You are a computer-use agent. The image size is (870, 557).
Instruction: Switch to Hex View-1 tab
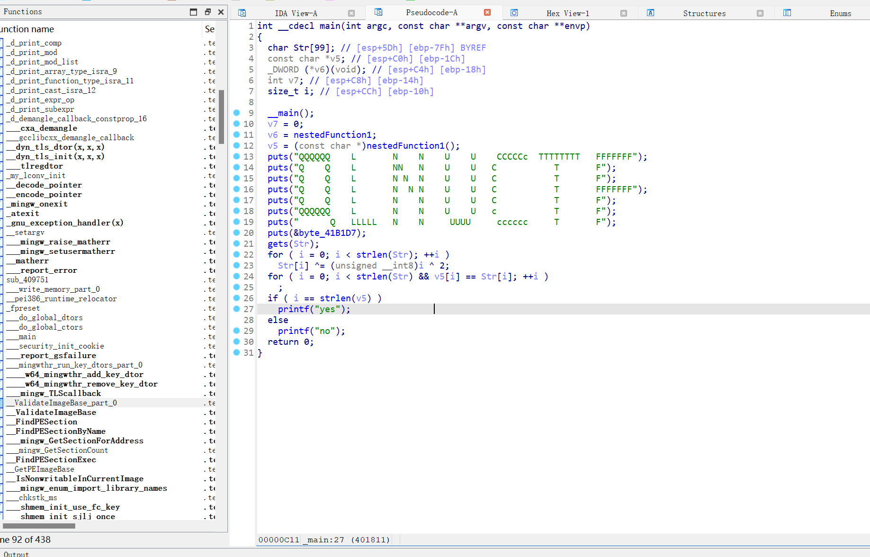(x=568, y=13)
